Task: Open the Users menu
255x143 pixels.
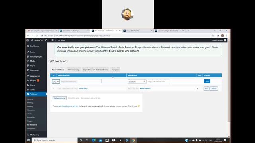Action: click(x=32, y=85)
